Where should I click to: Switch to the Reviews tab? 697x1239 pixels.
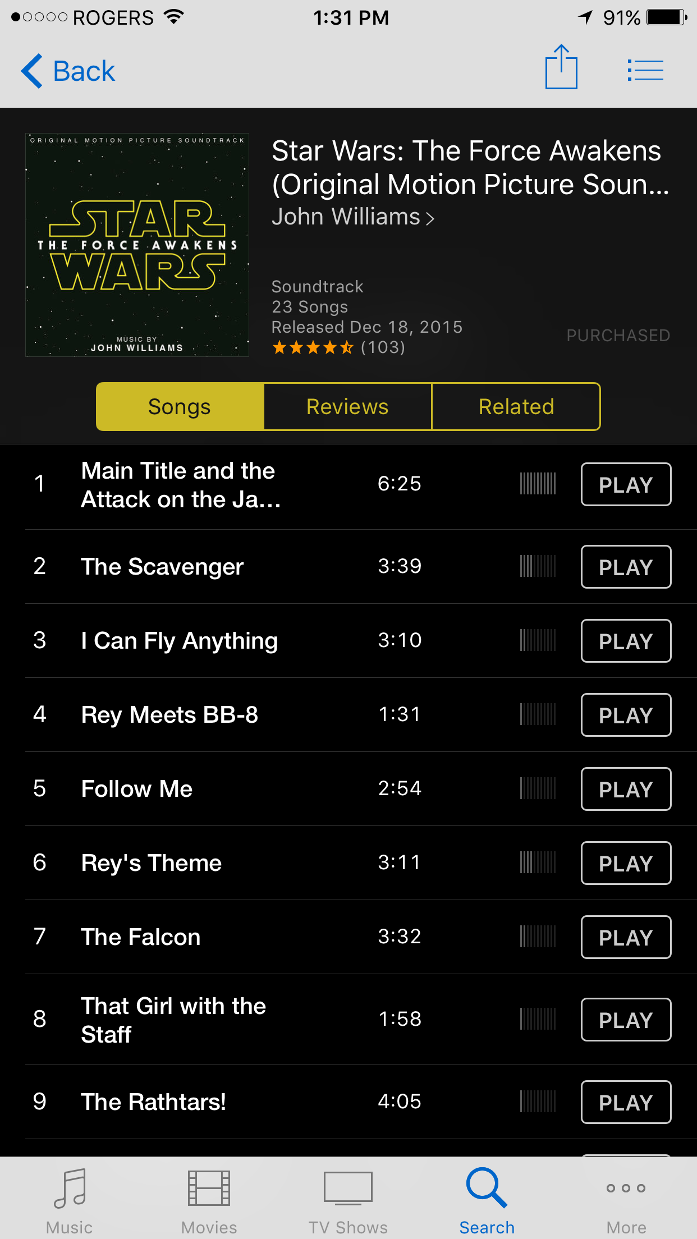coord(347,407)
